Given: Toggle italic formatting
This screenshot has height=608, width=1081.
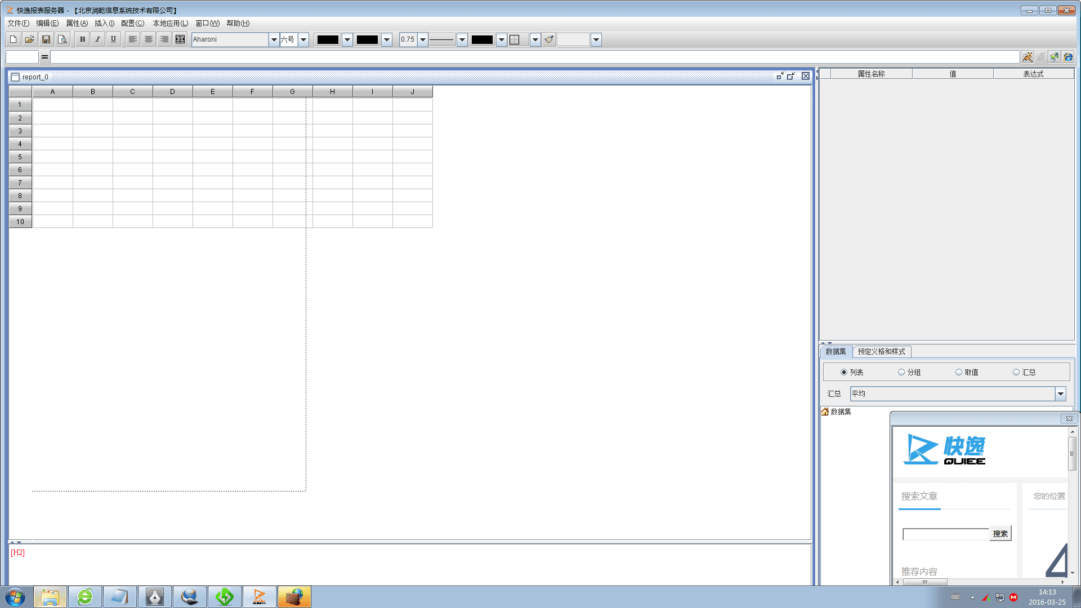Looking at the screenshot, I should point(97,39).
